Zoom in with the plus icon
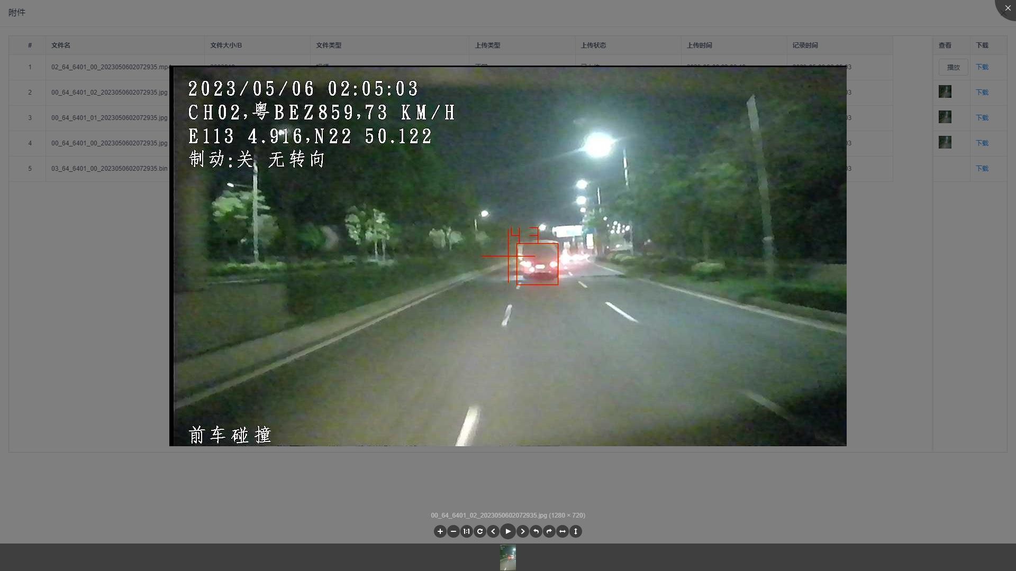This screenshot has width=1016, height=571. click(x=440, y=531)
